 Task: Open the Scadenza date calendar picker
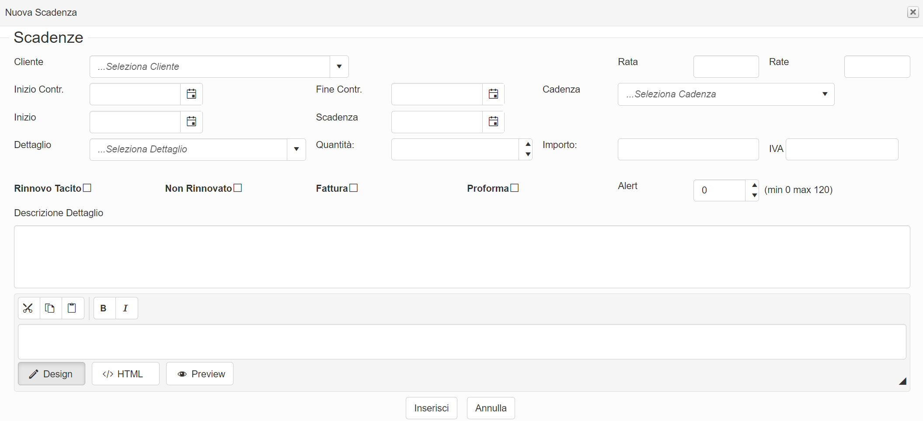click(x=493, y=122)
